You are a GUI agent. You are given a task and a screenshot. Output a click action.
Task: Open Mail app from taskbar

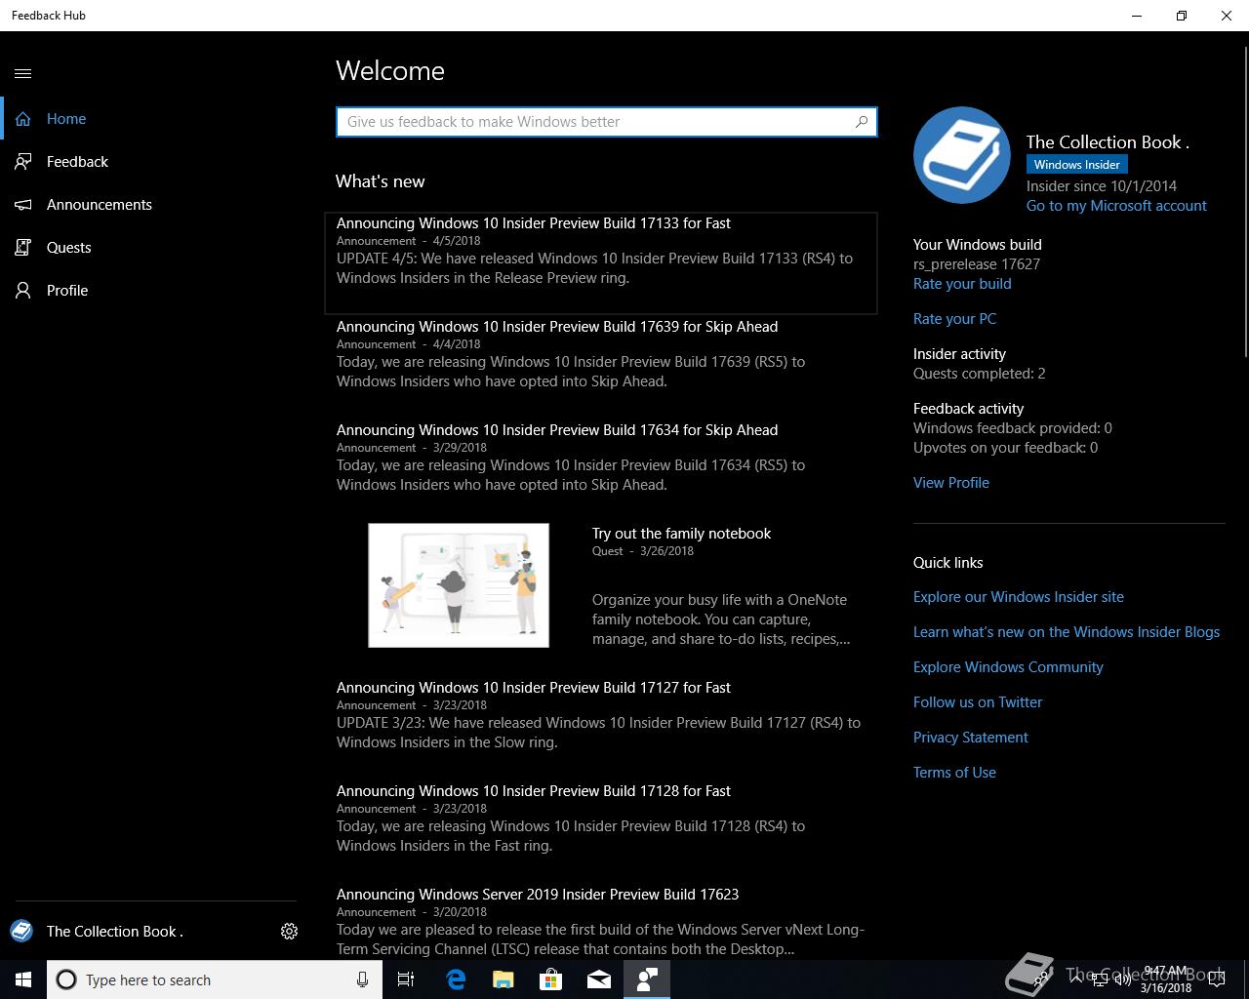pyautogui.click(x=599, y=979)
